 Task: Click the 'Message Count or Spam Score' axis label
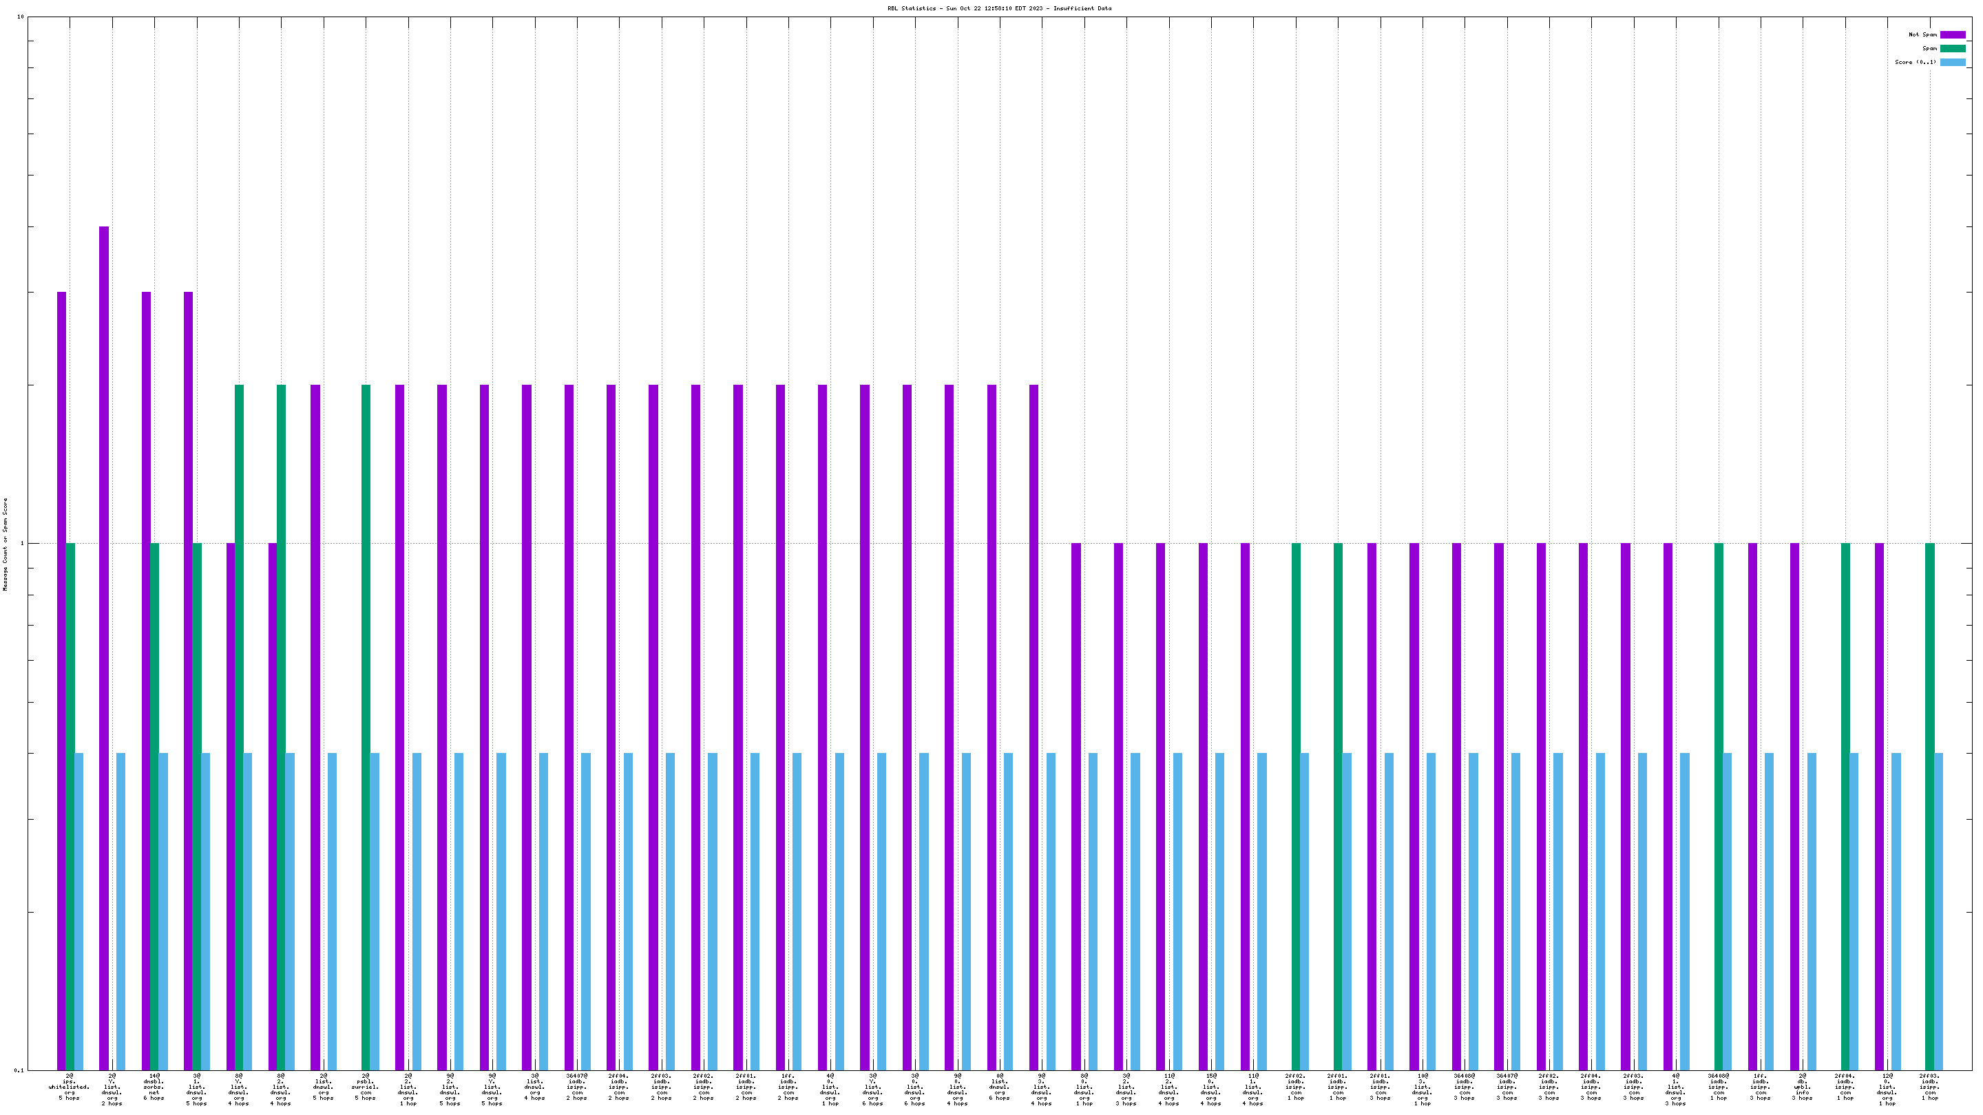click(6, 543)
